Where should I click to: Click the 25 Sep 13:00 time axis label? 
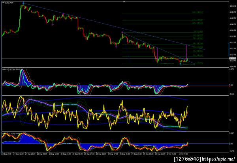(x=54, y=154)
